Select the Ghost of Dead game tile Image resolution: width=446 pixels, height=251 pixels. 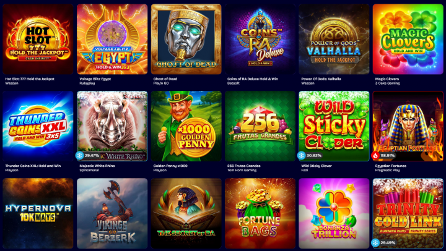[186, 39]
